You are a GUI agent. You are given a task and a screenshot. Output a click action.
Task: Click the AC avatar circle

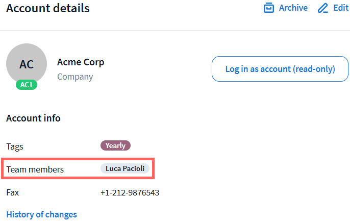pyautogui.click(x=27, y=64)
